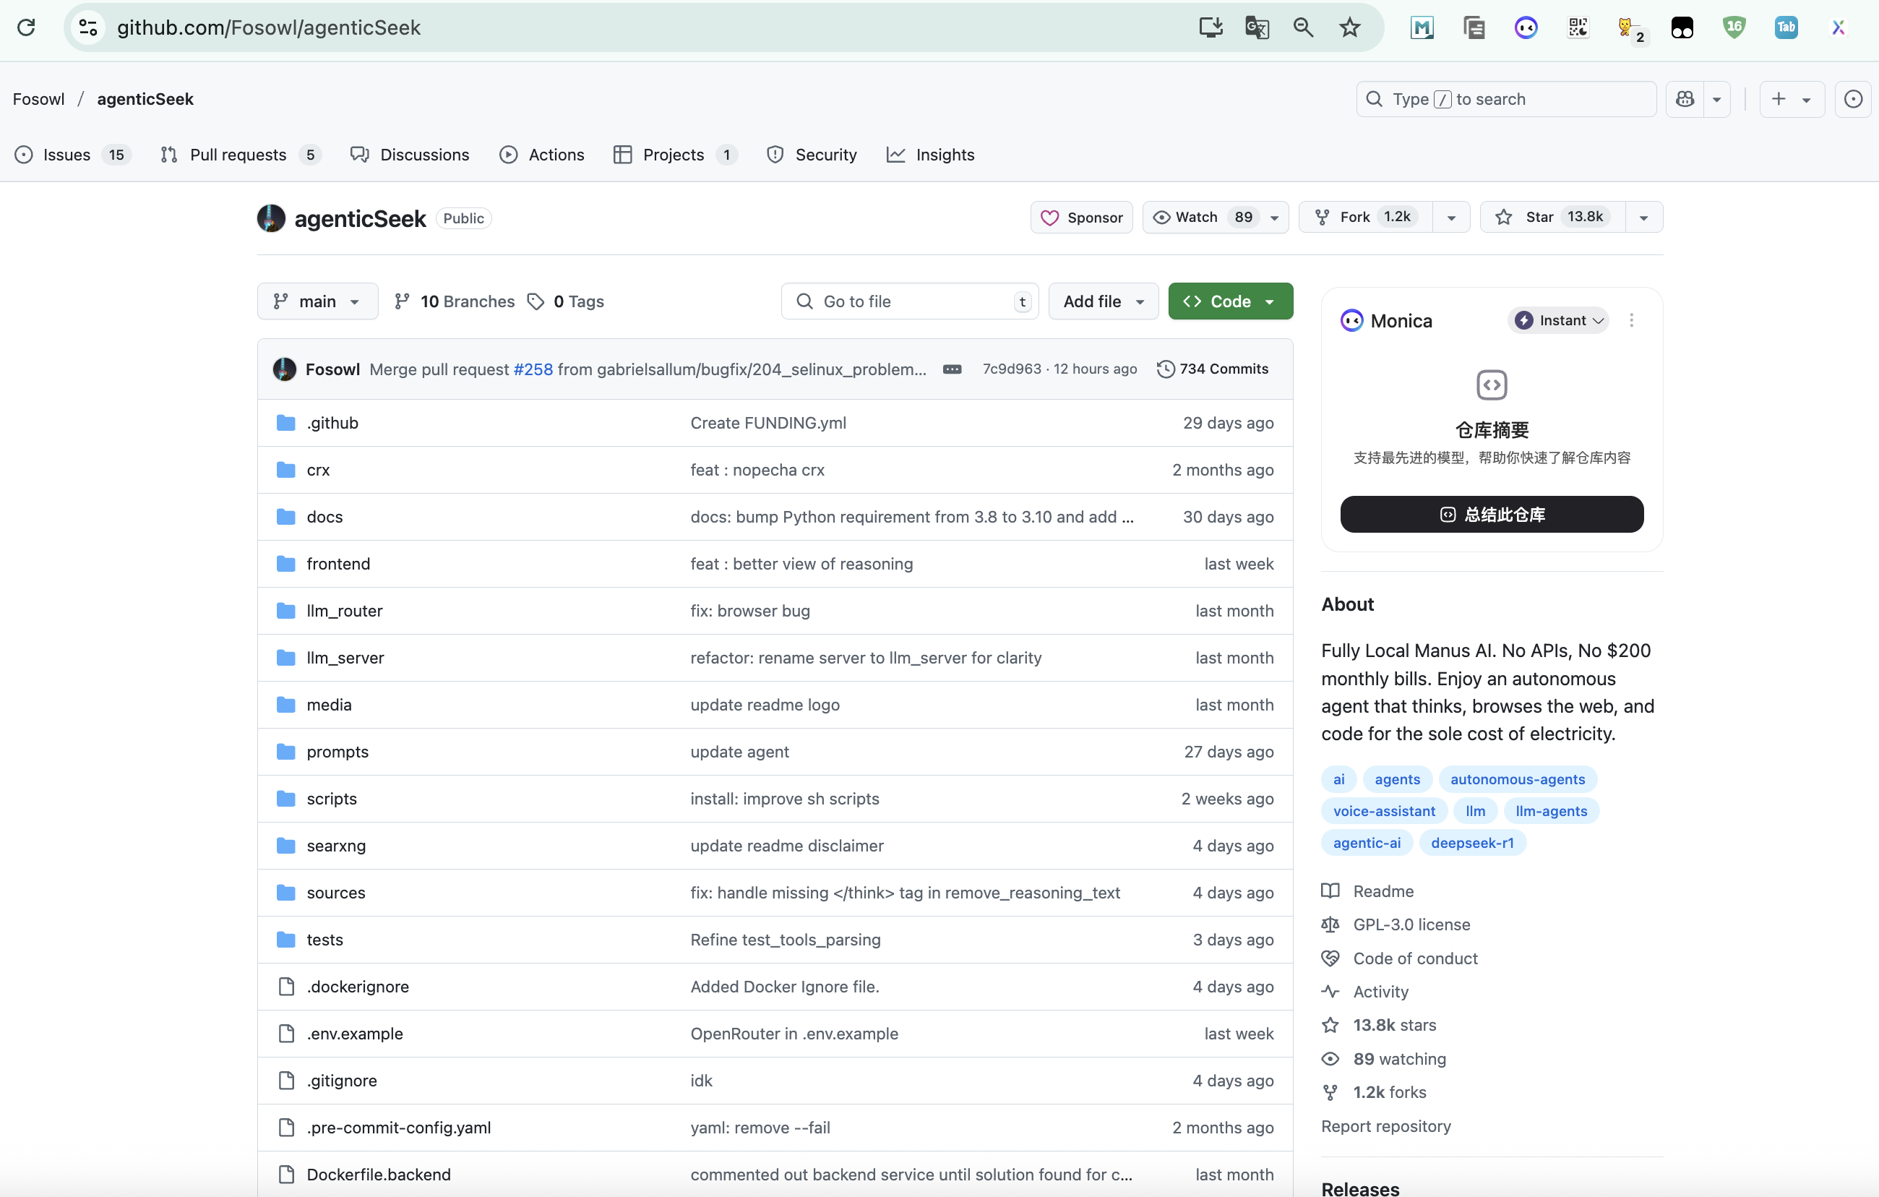The height and width of the screenshot is (1197, 1879).
Task: Switch to the Pull requests tab
Action: (238, 155)
